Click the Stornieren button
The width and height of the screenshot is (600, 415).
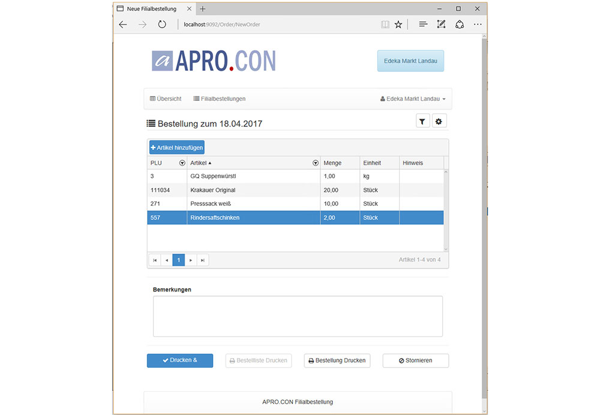pos(415,360)
